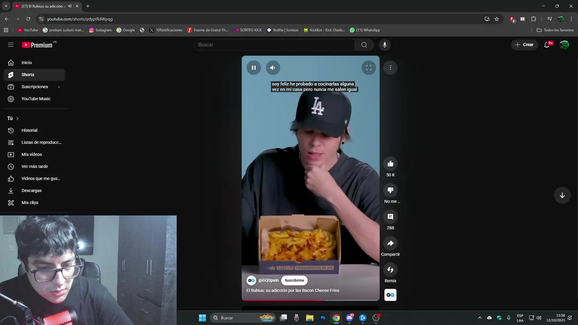The image size is (578, 325).
Task: Open the SORTEO KICK bookmark
Action: [248, 30]
